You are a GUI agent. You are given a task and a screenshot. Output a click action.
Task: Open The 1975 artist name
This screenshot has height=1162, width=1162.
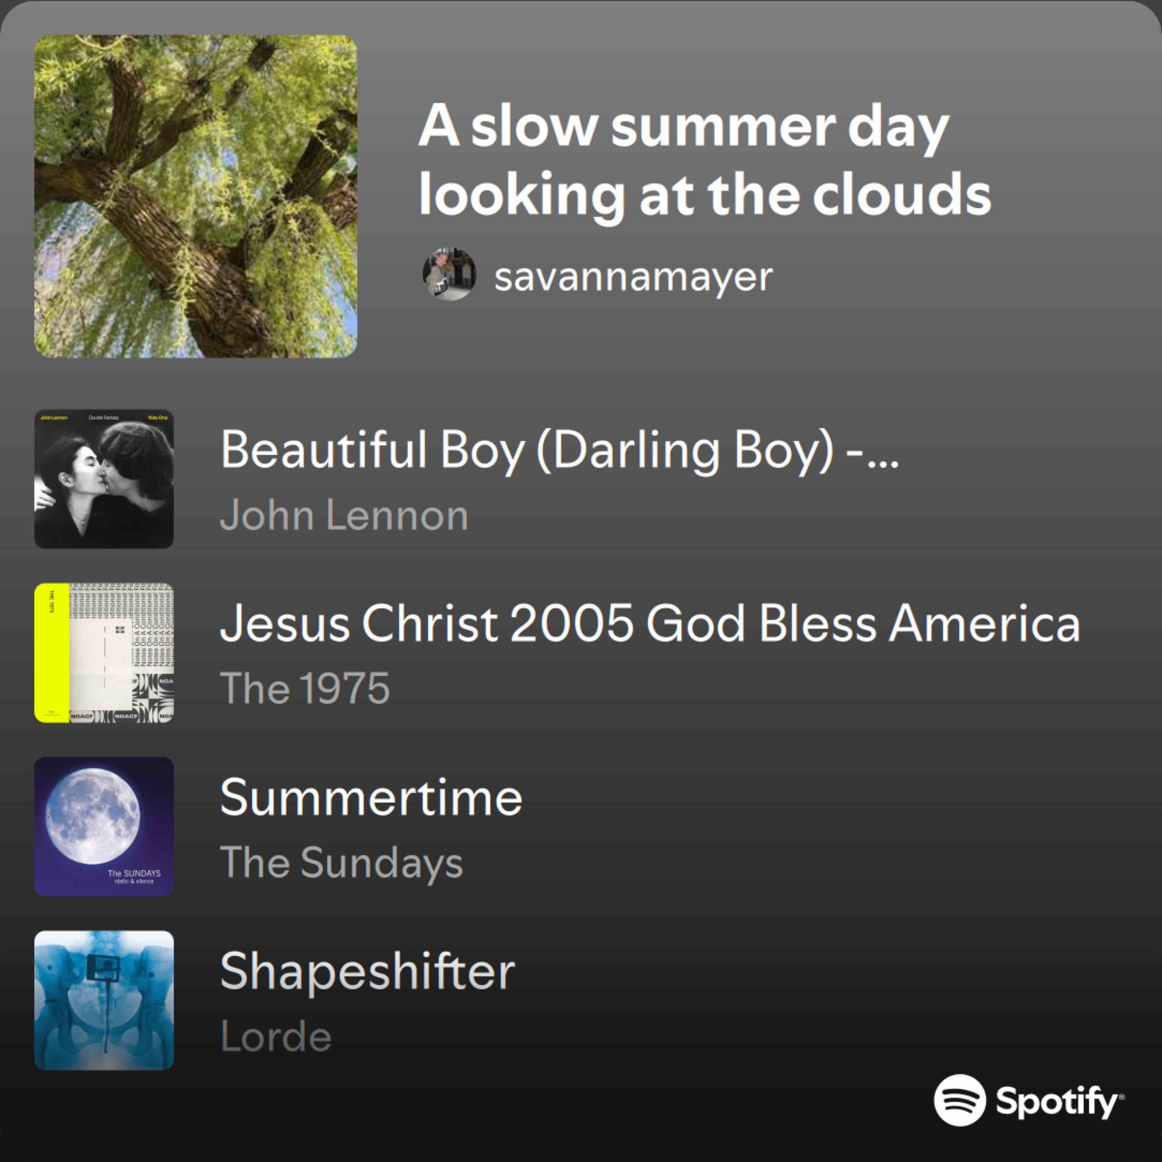coord(305,689)
